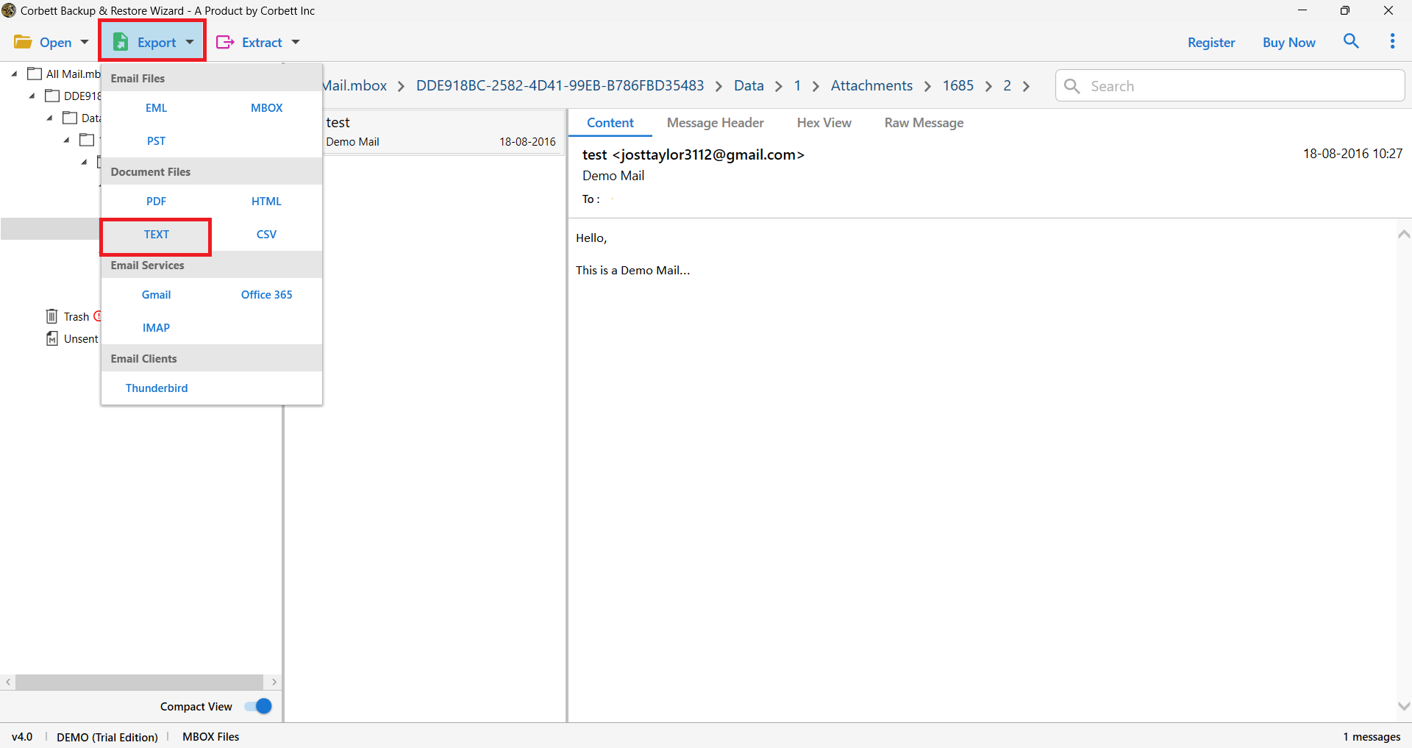Screen dimensions: 1412x748
Task: Choose PDF export format
Action: point(156,201)
